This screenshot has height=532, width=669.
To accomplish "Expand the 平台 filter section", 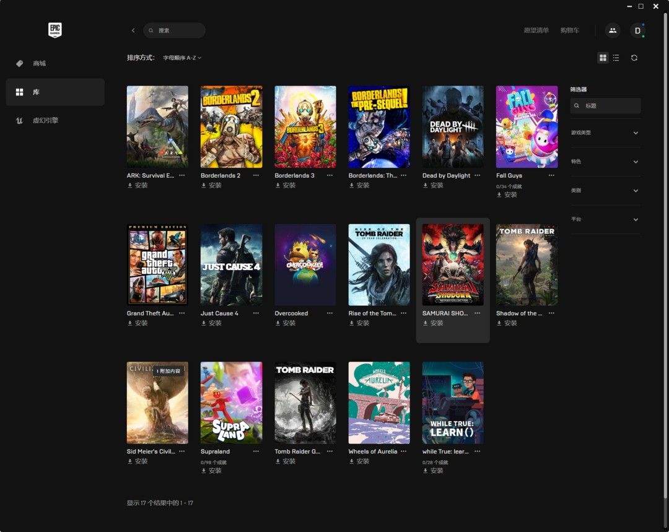I will click(x=605, y=219).
